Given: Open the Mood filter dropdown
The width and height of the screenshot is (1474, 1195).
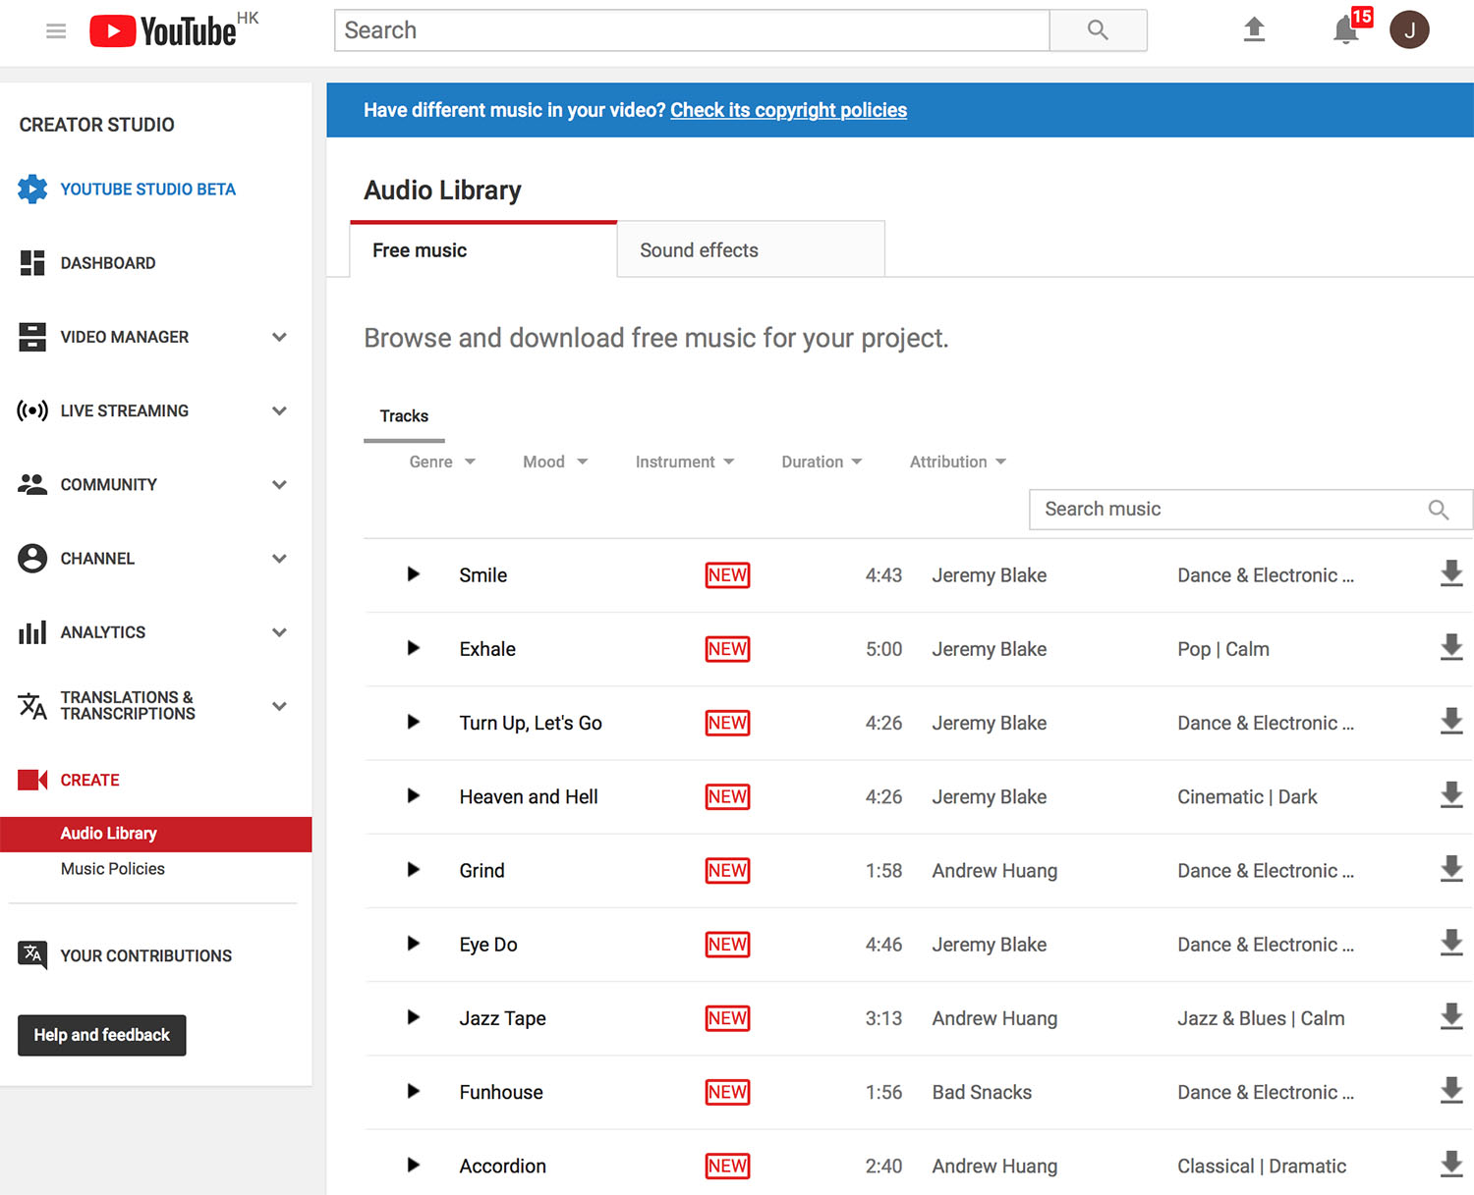Looking at the screenshot, I should click(x=555, y=462).
